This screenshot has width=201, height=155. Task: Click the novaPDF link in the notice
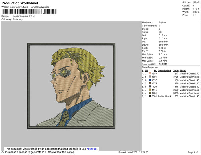[92, 149]
